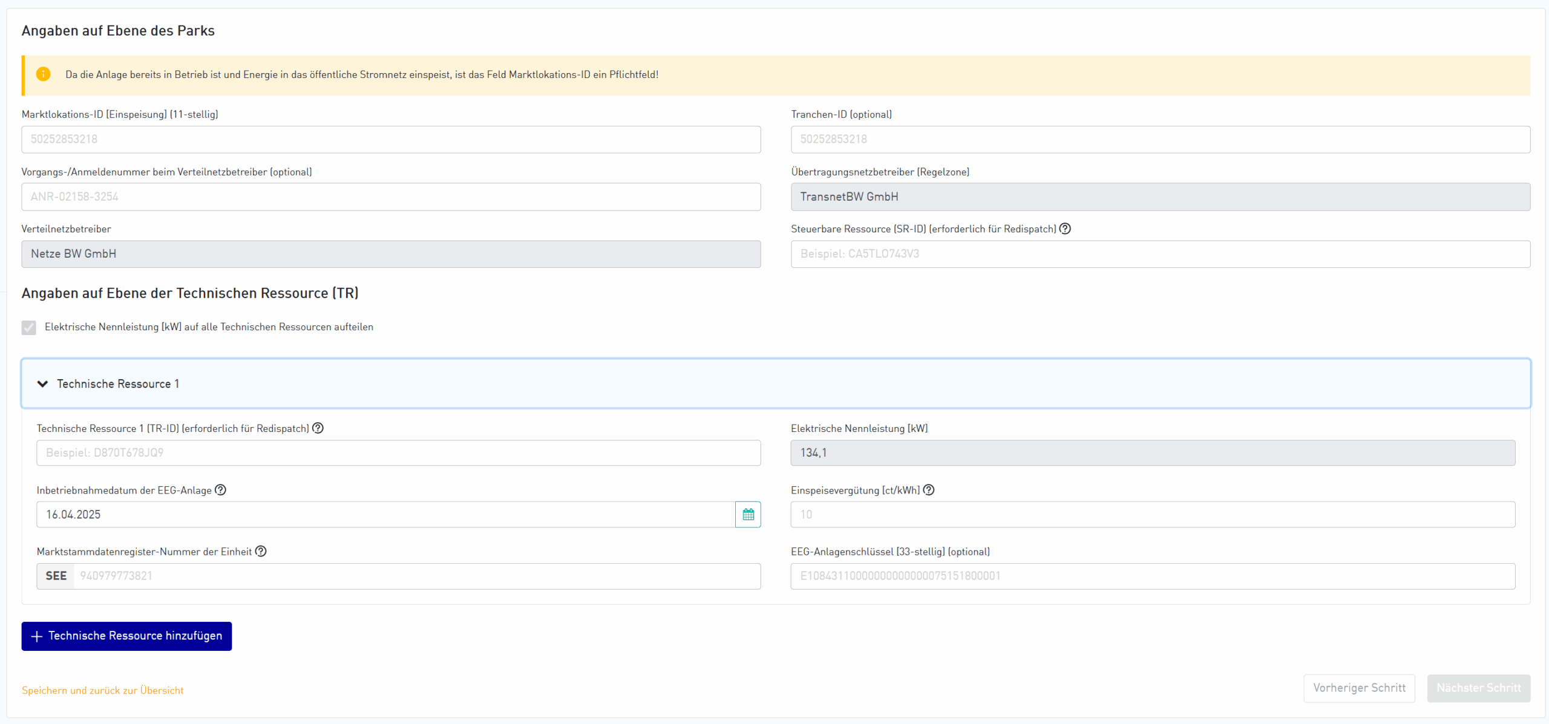1549x724 pixels.
Task: Go to Vorheriger Schritt
Action: point(1359,688)
